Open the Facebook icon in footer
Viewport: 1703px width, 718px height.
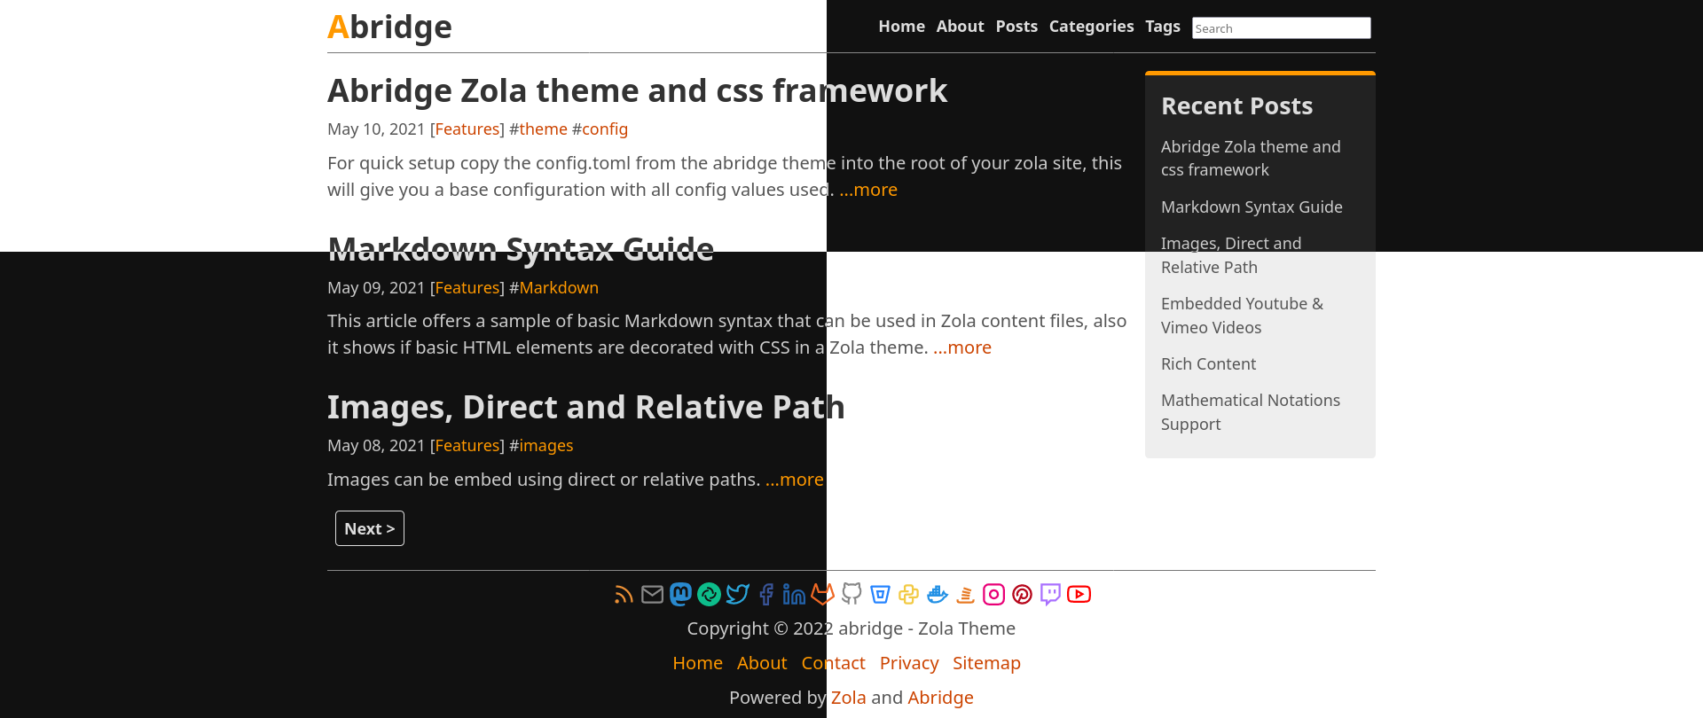pyautogui.click(x=765, y=594)
